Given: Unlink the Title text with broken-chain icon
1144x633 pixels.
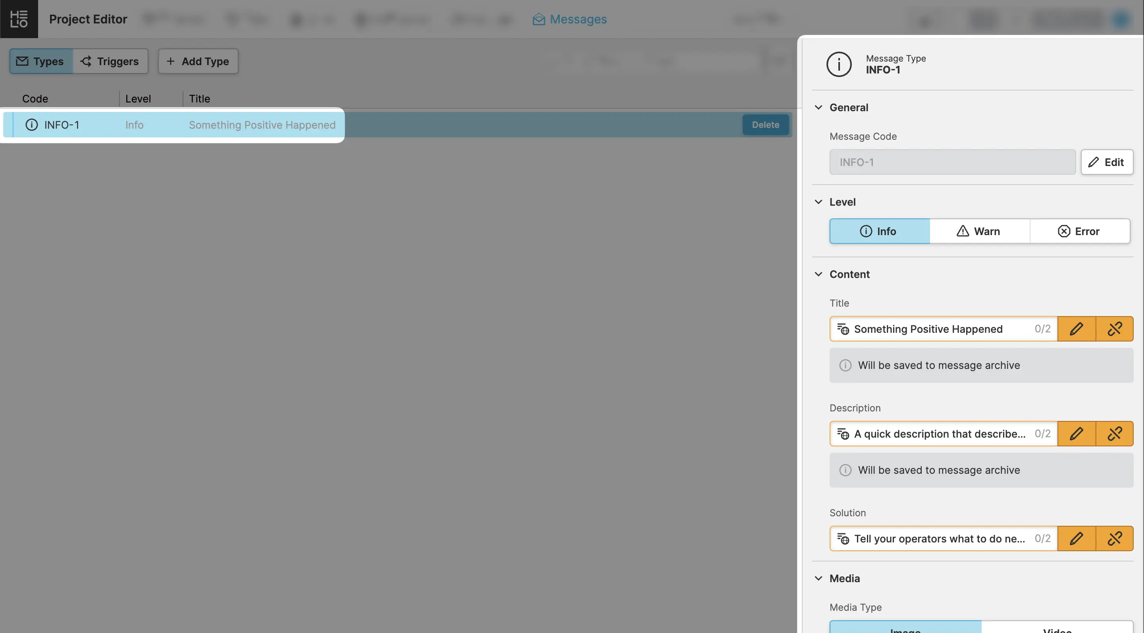Looking at the screenshot, I should pos(1114,329).
